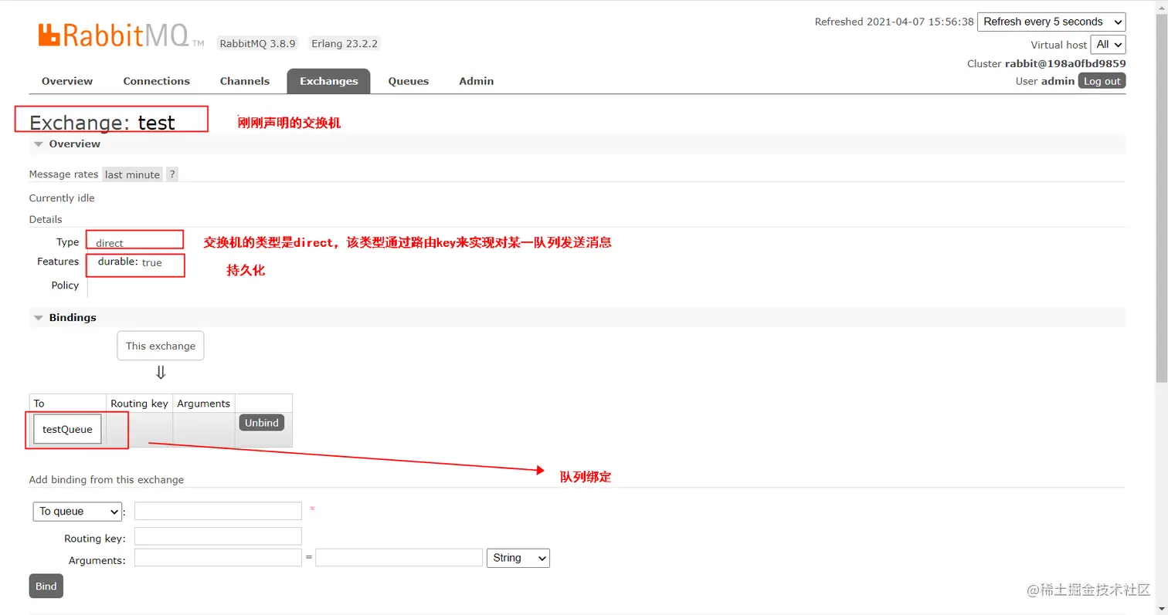The image size is (1168, 615).
Task: Click the admin user name
Action: (1058, 81)
